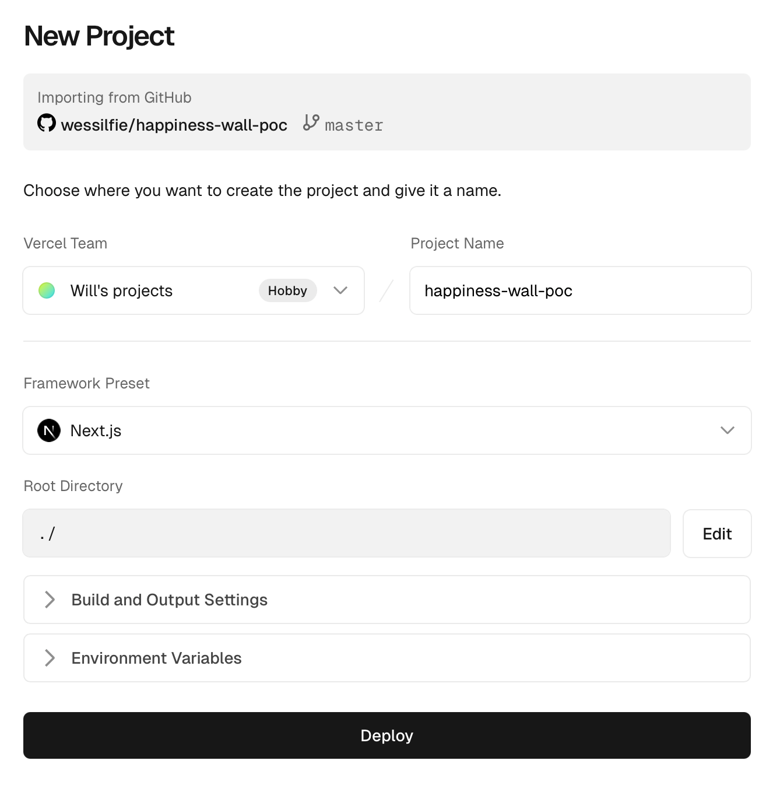Click the green team avatar circle

tap(47, 290)
